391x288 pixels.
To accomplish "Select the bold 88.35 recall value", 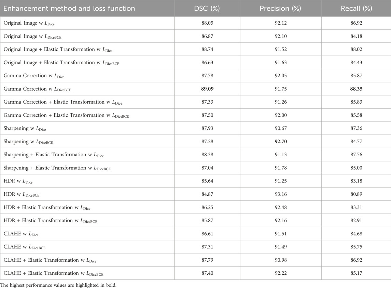I will (x=356, y=89).
